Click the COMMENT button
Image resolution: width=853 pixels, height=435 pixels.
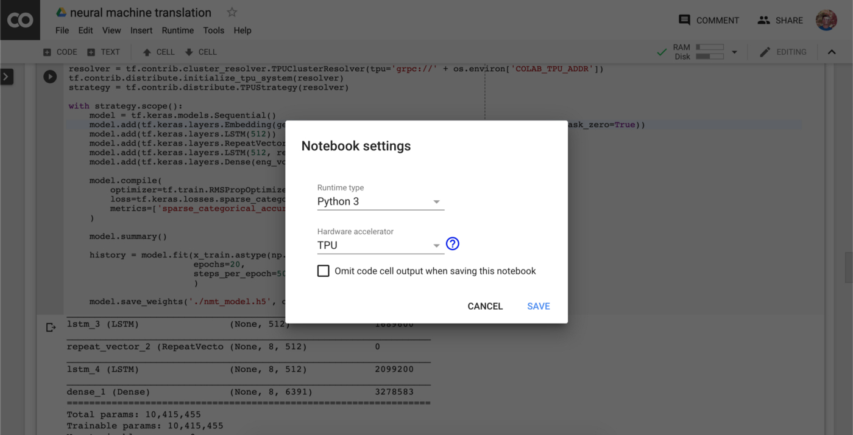click(x=709, y=20)
